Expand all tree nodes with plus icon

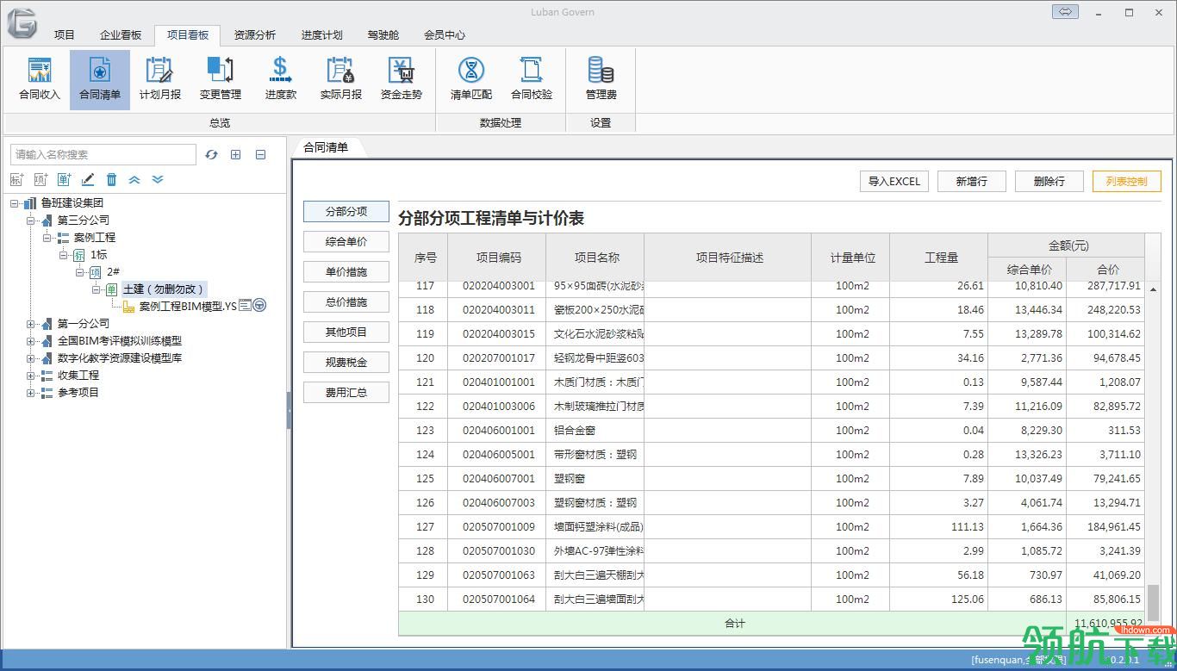(x=235, y=155)
